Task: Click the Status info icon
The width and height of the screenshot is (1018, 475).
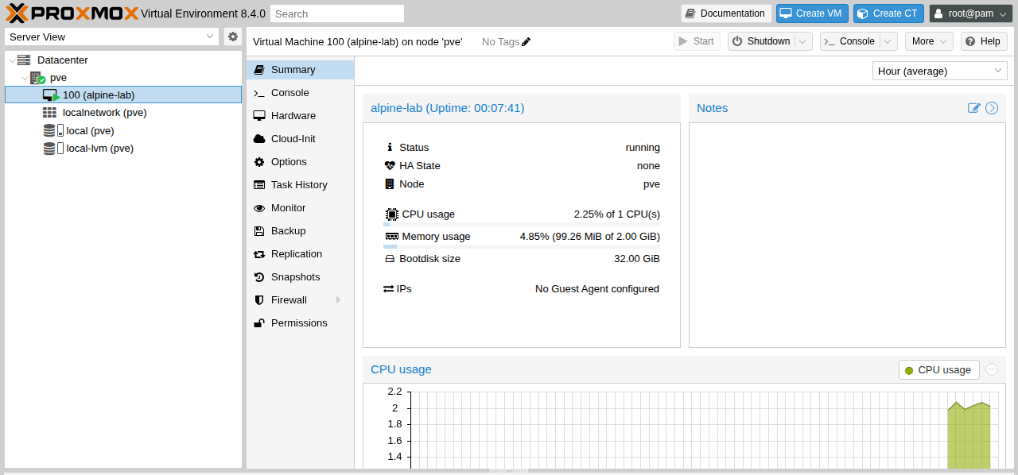Action: point(390,148)
